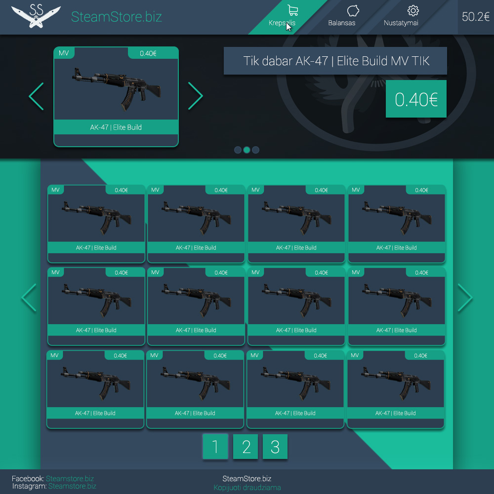Select the middle carousel indicator dot

point(247,150)
